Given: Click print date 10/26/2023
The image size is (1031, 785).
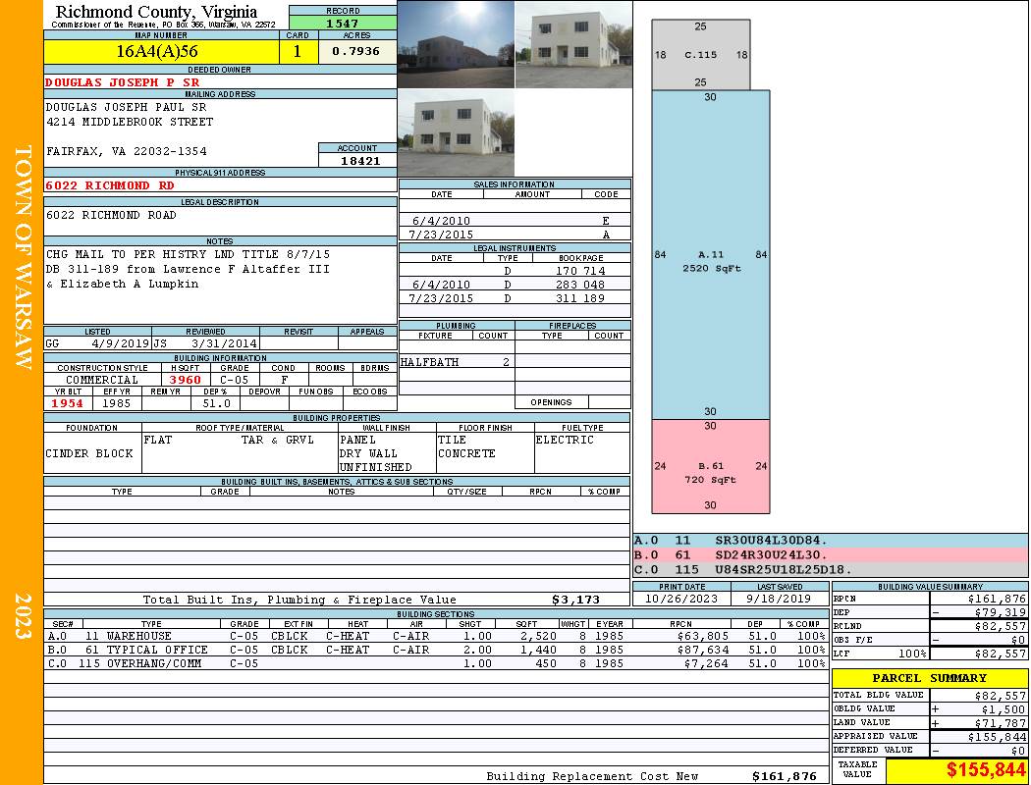Looking at the screenshot, I should click(x=681, y=600).
